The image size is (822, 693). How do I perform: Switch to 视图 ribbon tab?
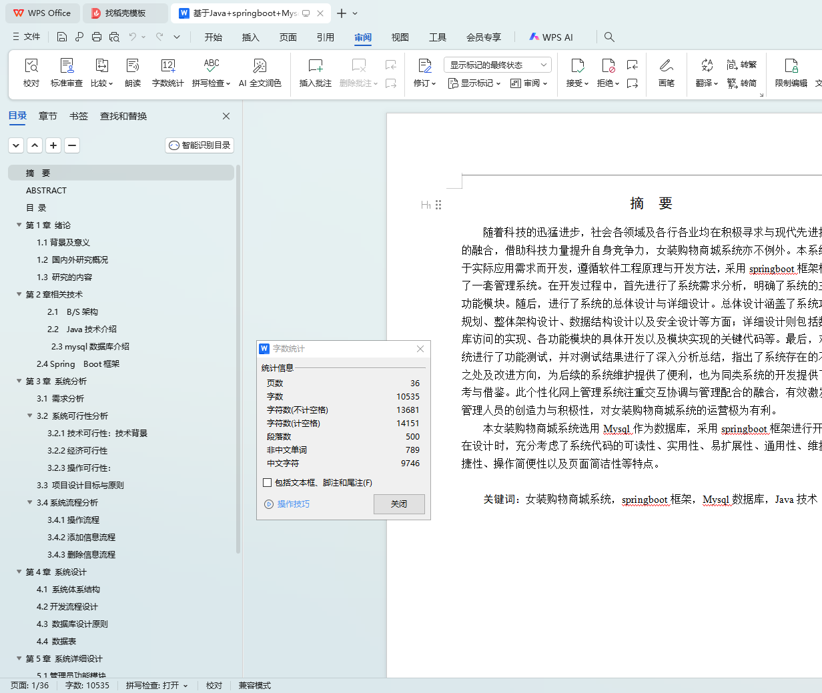point(400,37)
